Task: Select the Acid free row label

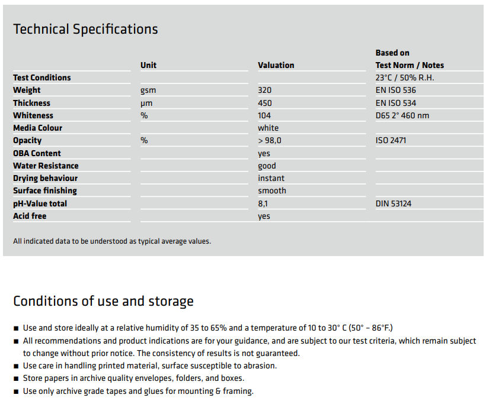Action: pyautogui.click(x=30, y=216)
